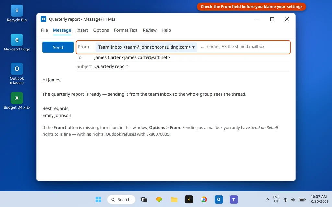Open Wi-Fi network status icon

point(285,200)
